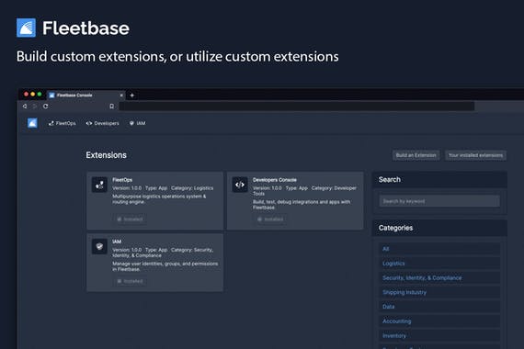Click Installed button on FleetOps card

pos(130,220)
